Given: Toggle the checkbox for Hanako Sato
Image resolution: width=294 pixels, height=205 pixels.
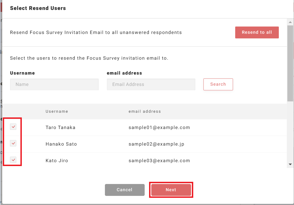Looking at the screenshot, I should 13,143.
